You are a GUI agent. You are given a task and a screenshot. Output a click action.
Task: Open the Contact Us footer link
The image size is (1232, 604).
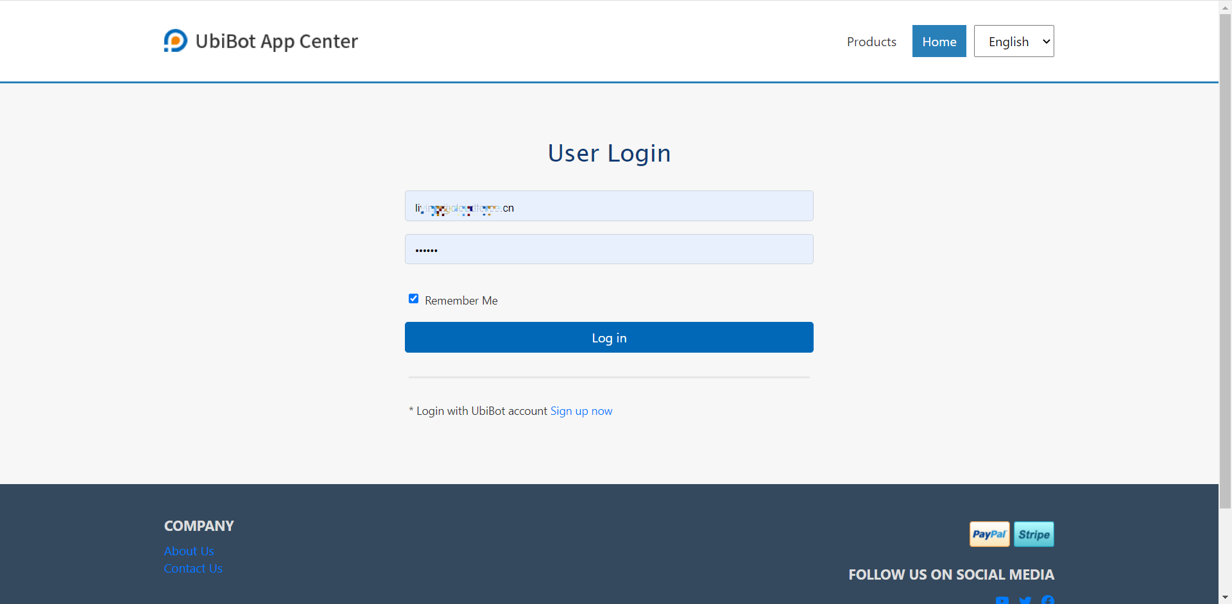point(193,568)
